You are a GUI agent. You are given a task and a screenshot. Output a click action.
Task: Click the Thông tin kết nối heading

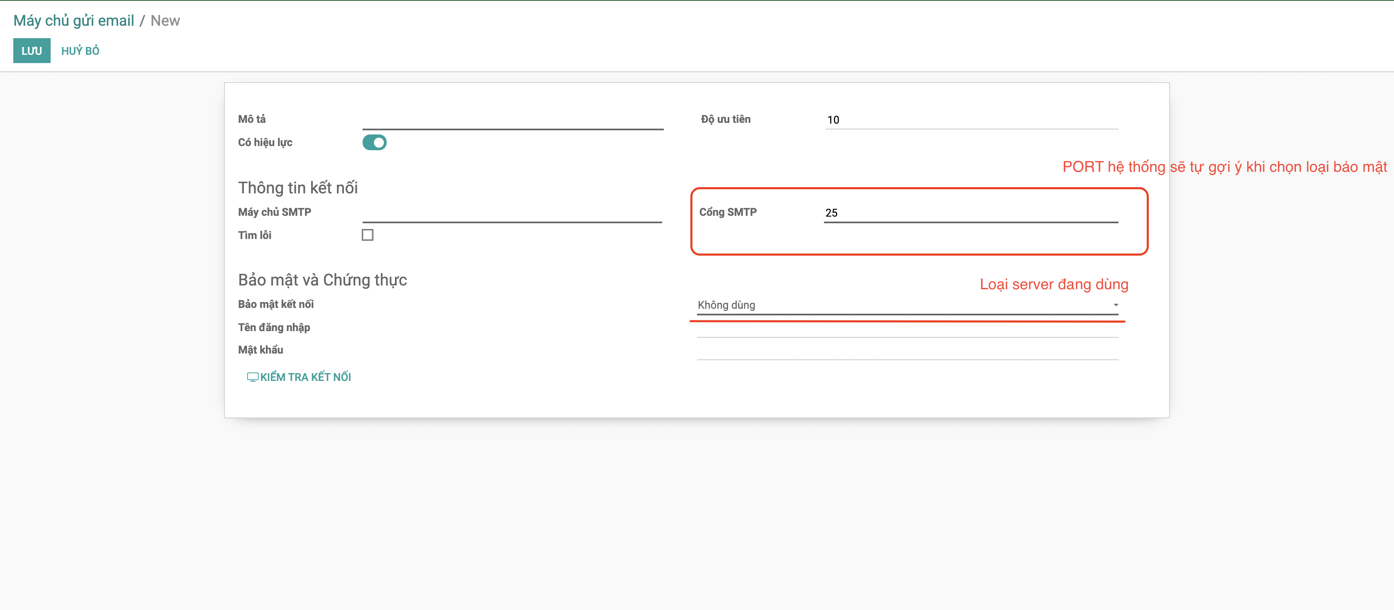(297, 188)
